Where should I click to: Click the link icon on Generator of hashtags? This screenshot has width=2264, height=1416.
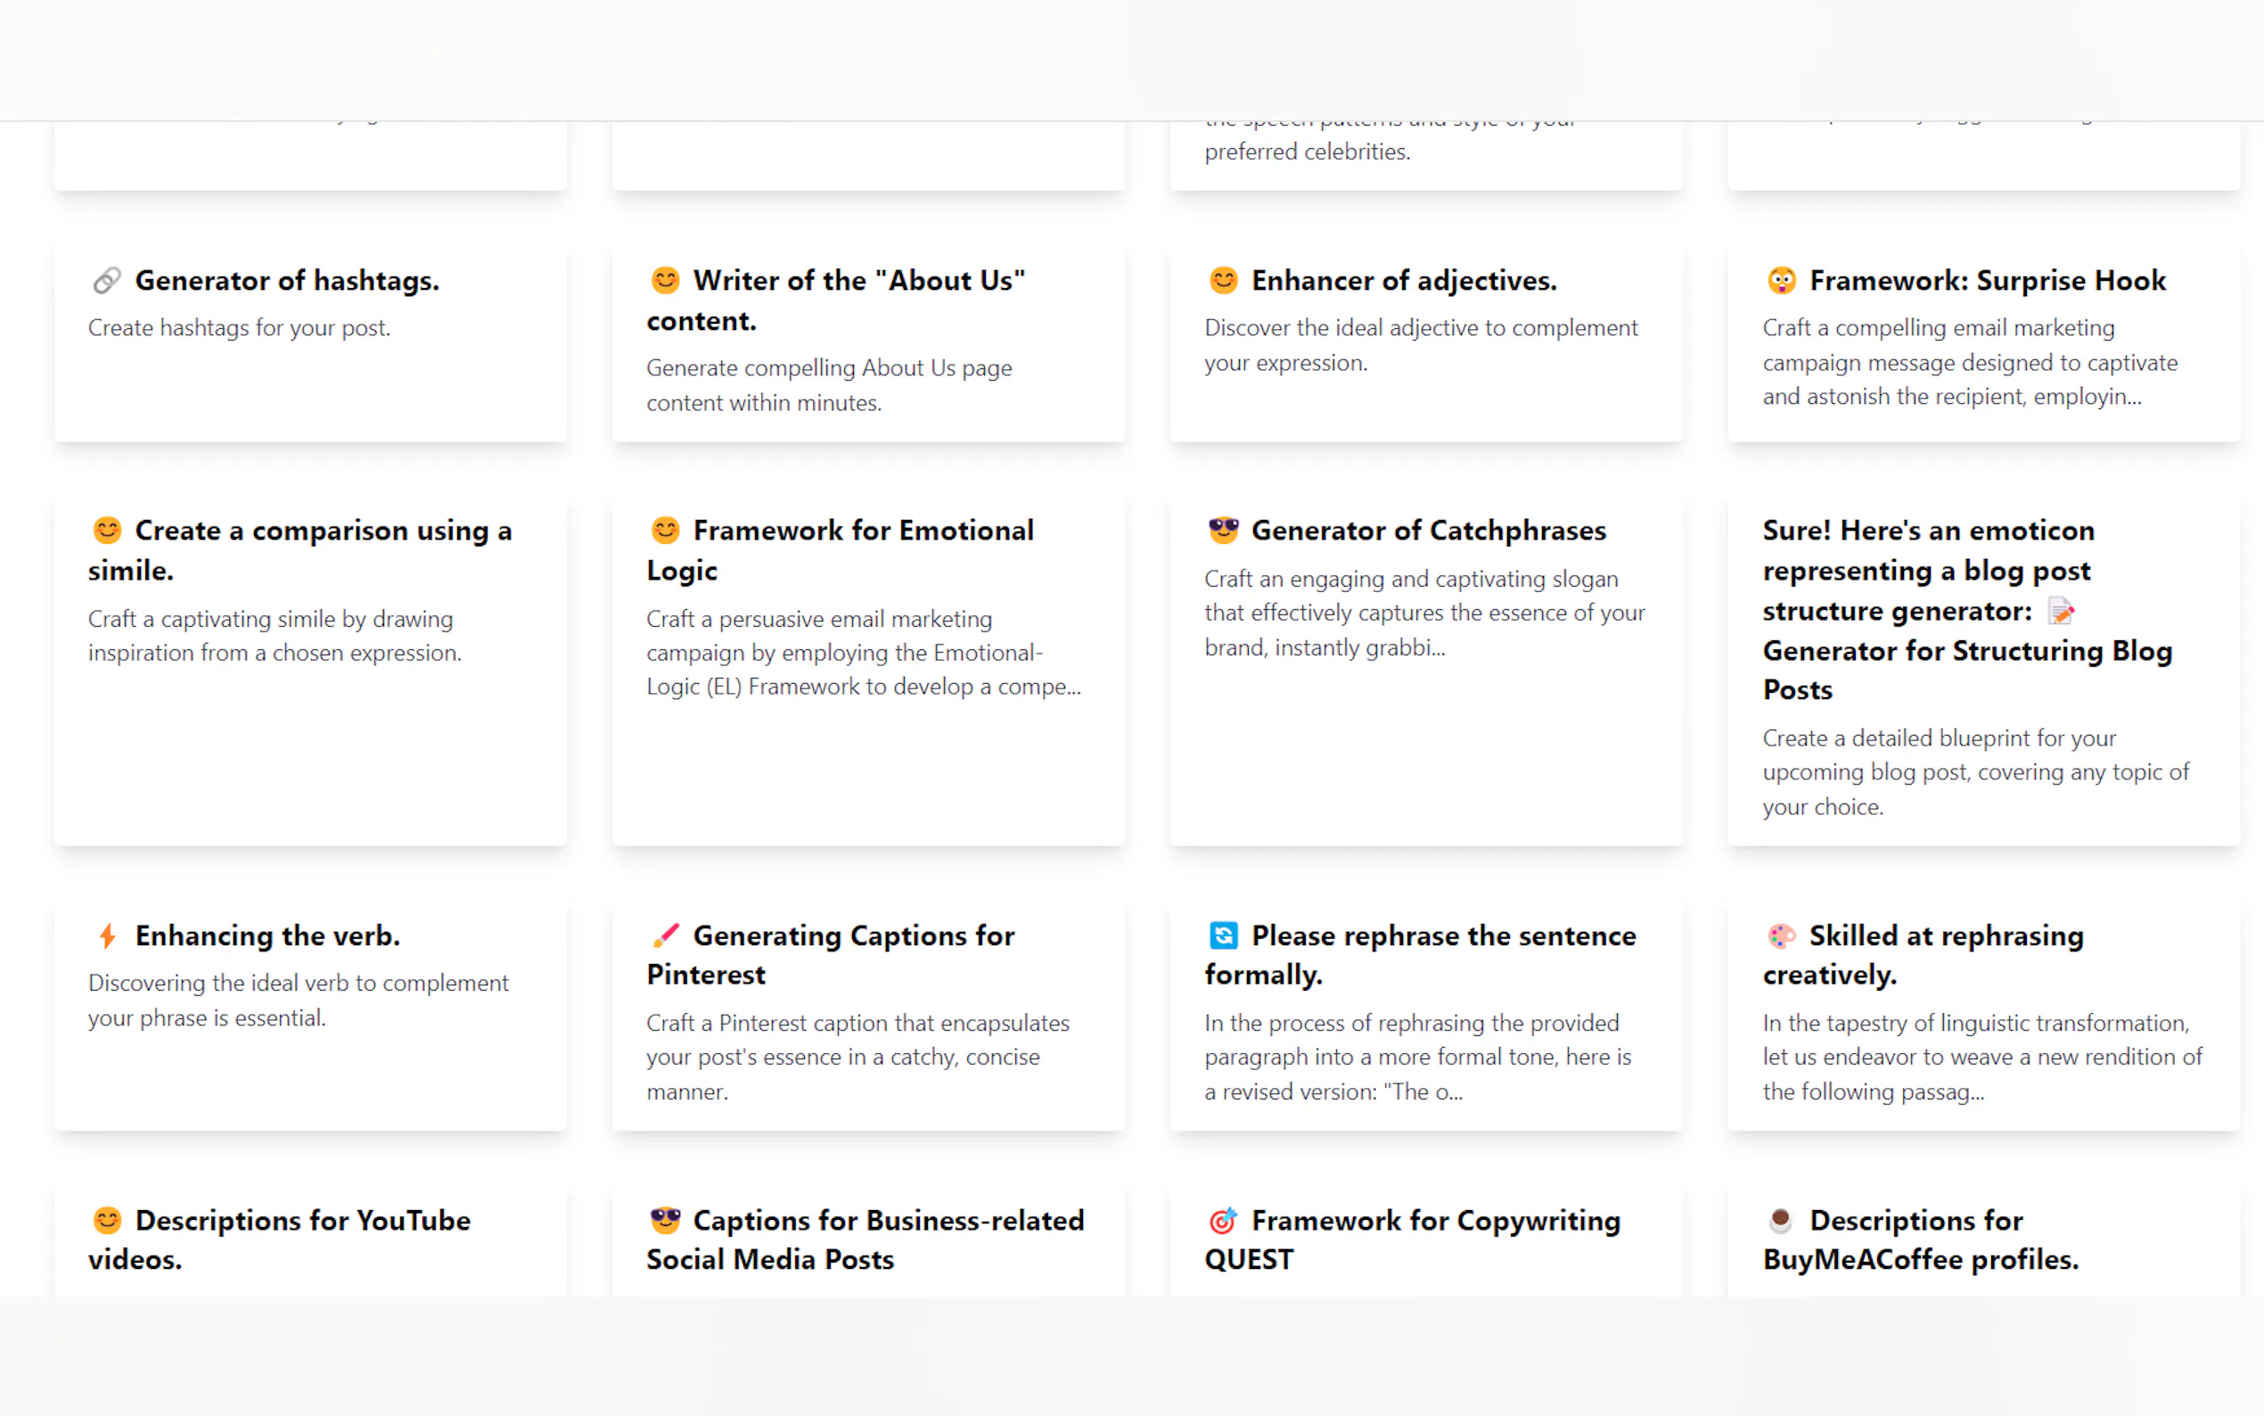pos(106,280)
